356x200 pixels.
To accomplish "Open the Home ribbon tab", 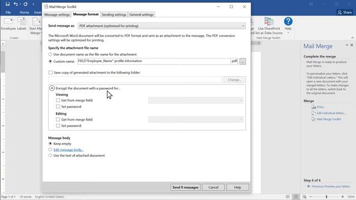I will 24,12.
